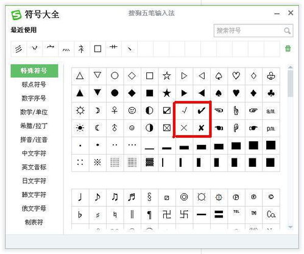Click the scrollbar up arrow
This screenshot has width=304, height=254.
[291, 67]
